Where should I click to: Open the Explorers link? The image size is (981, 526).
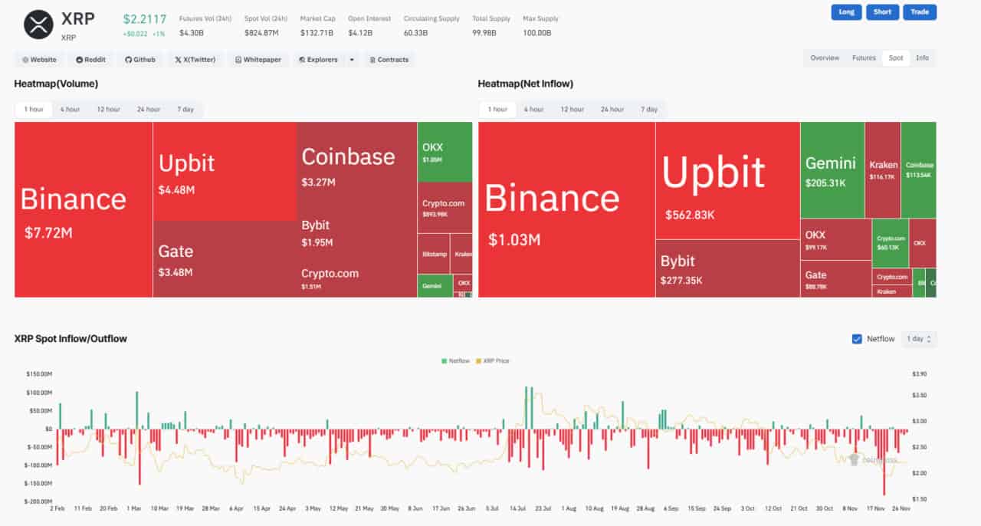[318, 60]
